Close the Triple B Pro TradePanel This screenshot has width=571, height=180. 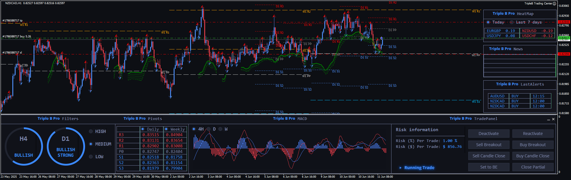[553, 119]
